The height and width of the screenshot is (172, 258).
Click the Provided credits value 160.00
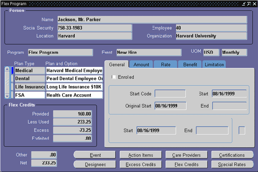tap(72, 114)
